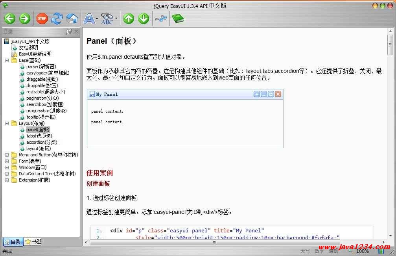Click the vertical scrollbar up arrow
396x256 pixels.
(x=390, y=31)
